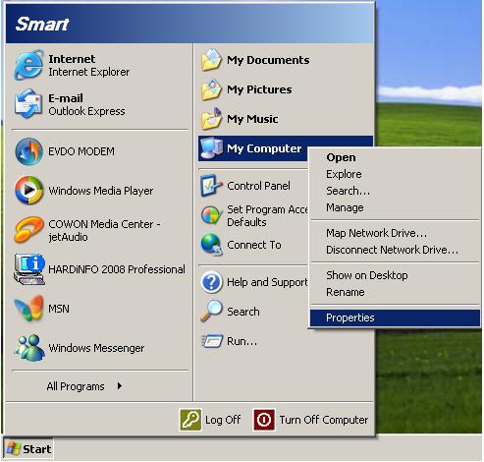Open the HARDiNFO 2008 Professional icon

click(x=28, y=269)
